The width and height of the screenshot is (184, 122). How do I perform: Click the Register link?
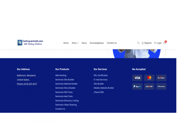point(147,43)
